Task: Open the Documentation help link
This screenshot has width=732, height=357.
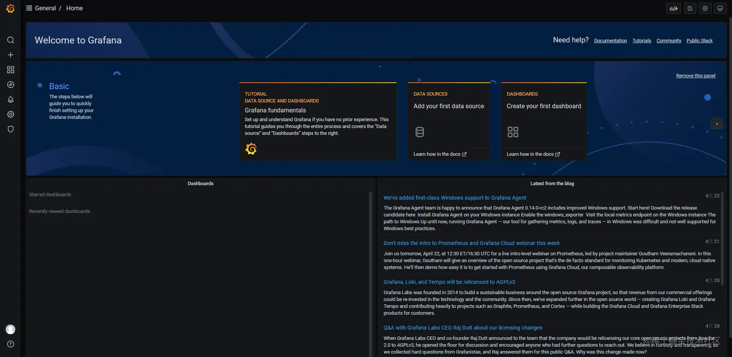Action: (610, 41)
